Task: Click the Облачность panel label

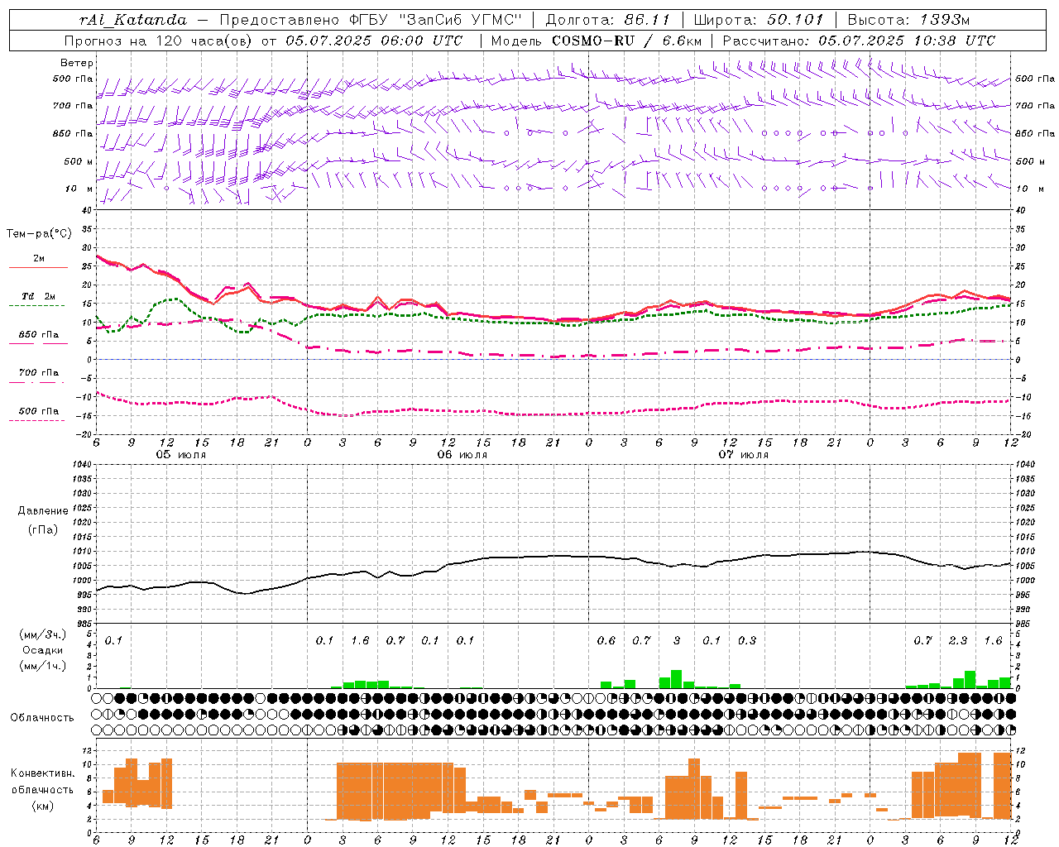Action: (42, 718)
